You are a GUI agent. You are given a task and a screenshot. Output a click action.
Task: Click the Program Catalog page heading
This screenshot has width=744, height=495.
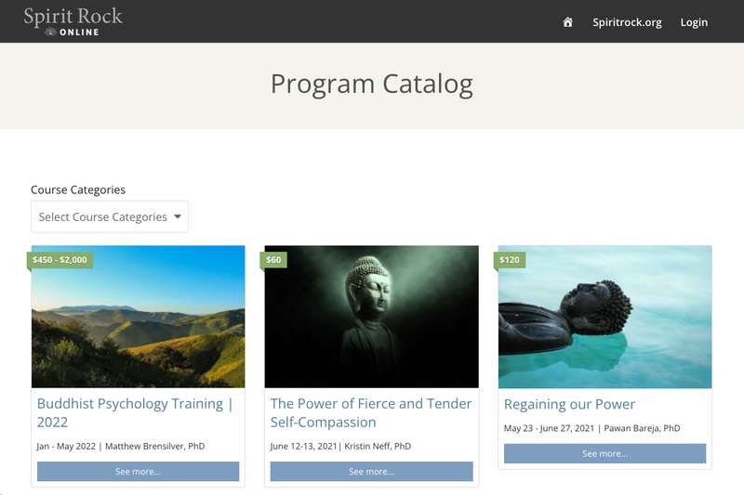click(x=372, y=85)
